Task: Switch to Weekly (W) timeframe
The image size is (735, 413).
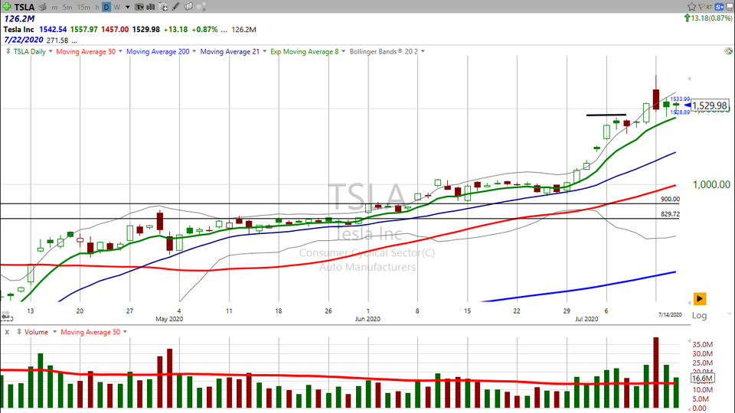Action: [x=116, y=6]
